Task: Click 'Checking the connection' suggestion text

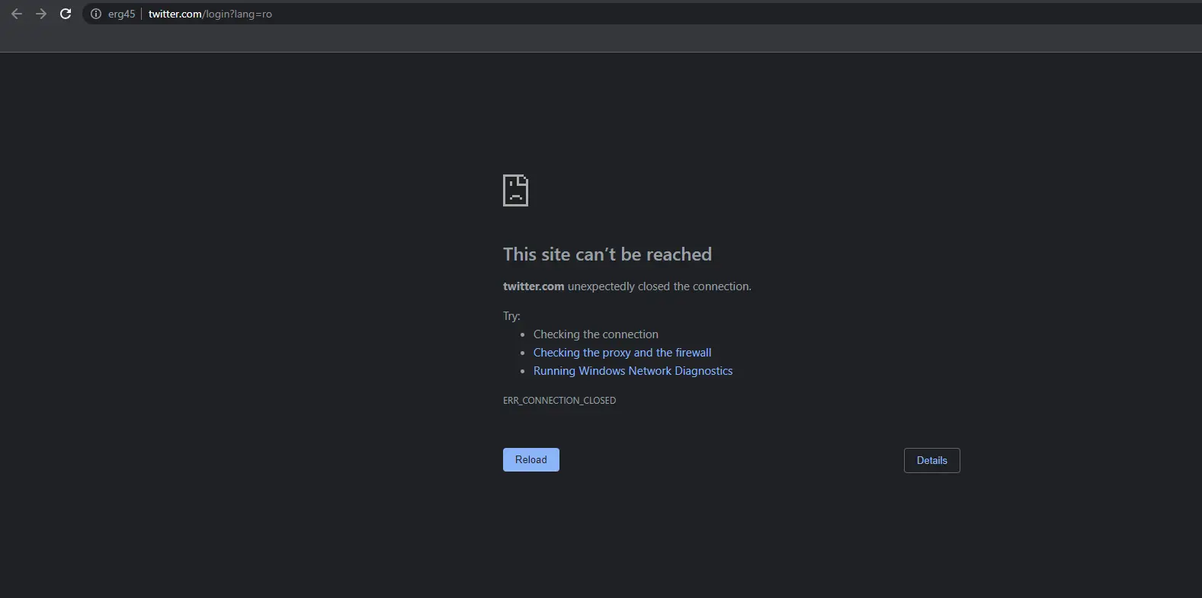Action: coord(595,334)
